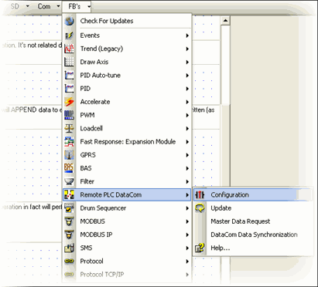Expand the Protocol submenu arrow
318x287 pixels.
tap(187, 262)
